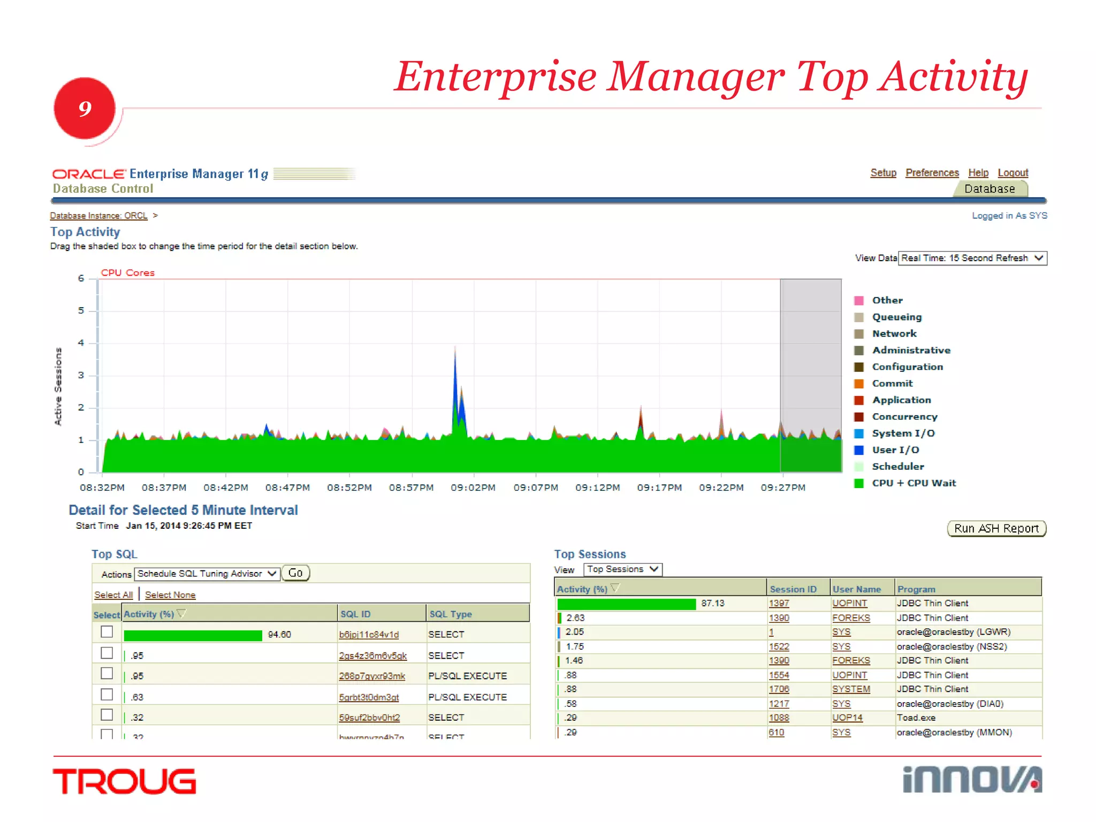Sort Top Sessions by Activity (%) arrow

[x=615, y=588]
